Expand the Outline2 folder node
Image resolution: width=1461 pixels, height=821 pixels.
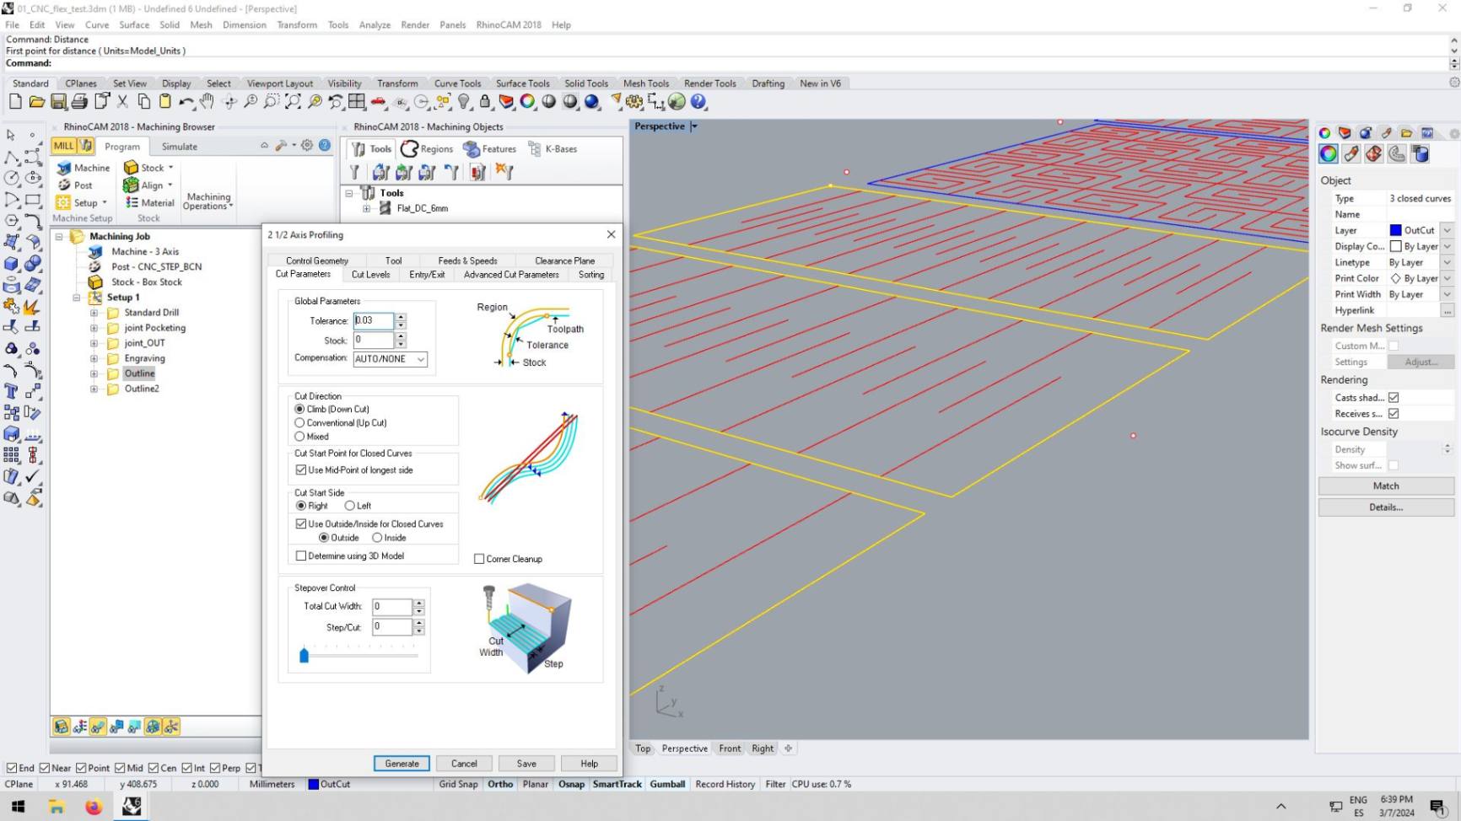94,389
